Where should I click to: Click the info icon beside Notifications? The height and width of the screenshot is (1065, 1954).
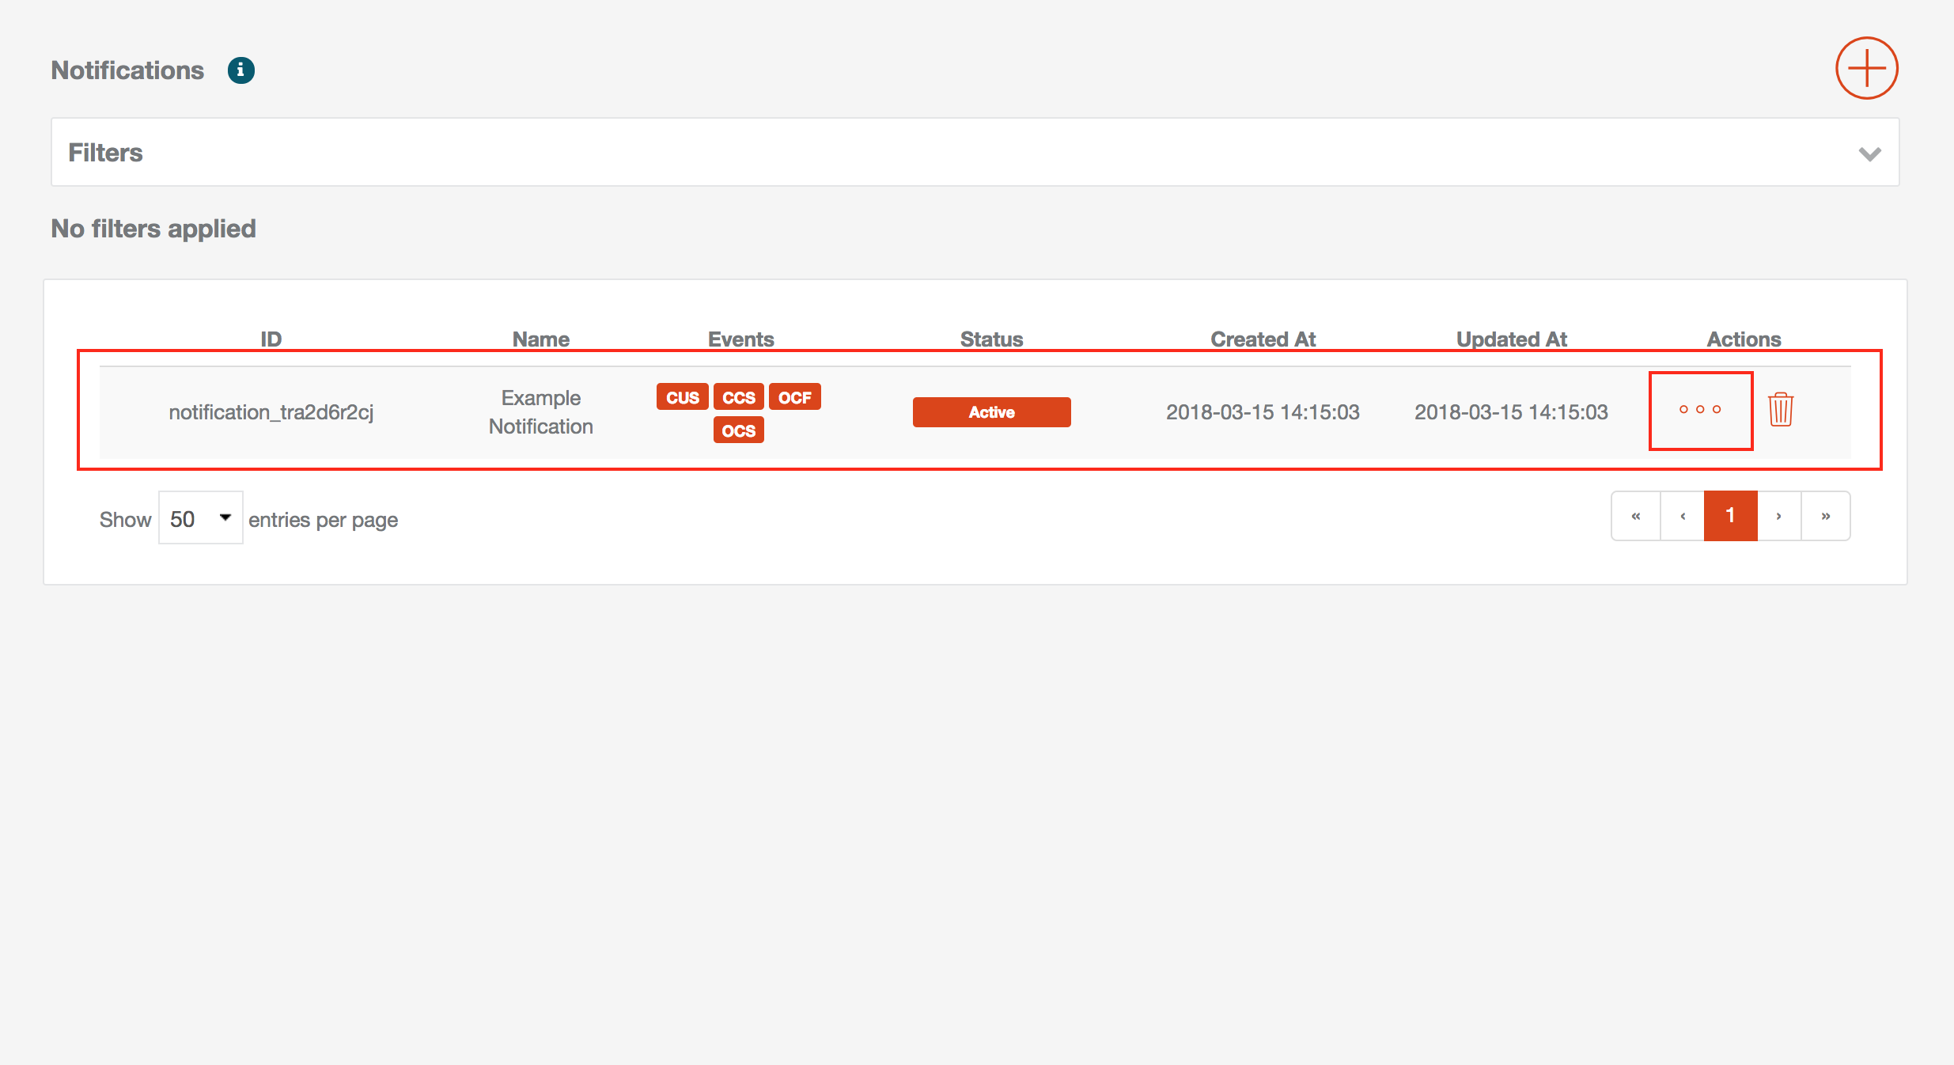(x=240, y=70)
